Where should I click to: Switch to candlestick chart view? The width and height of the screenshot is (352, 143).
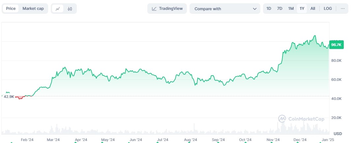click(x=70, y=9)
